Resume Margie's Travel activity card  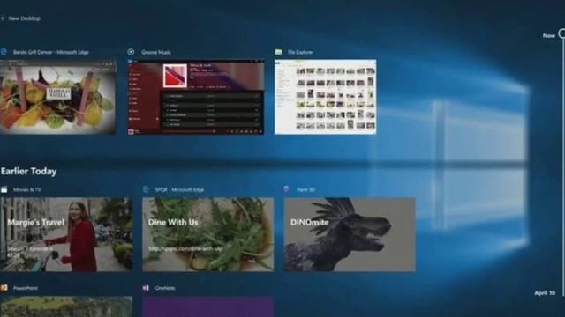(x=66, y=234)
